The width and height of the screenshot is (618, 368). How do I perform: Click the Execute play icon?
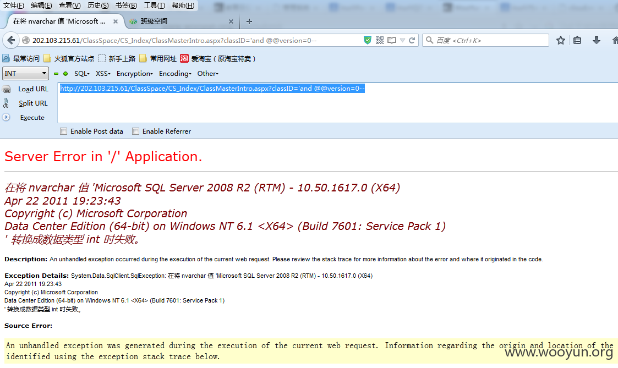(x=6, y=117)
